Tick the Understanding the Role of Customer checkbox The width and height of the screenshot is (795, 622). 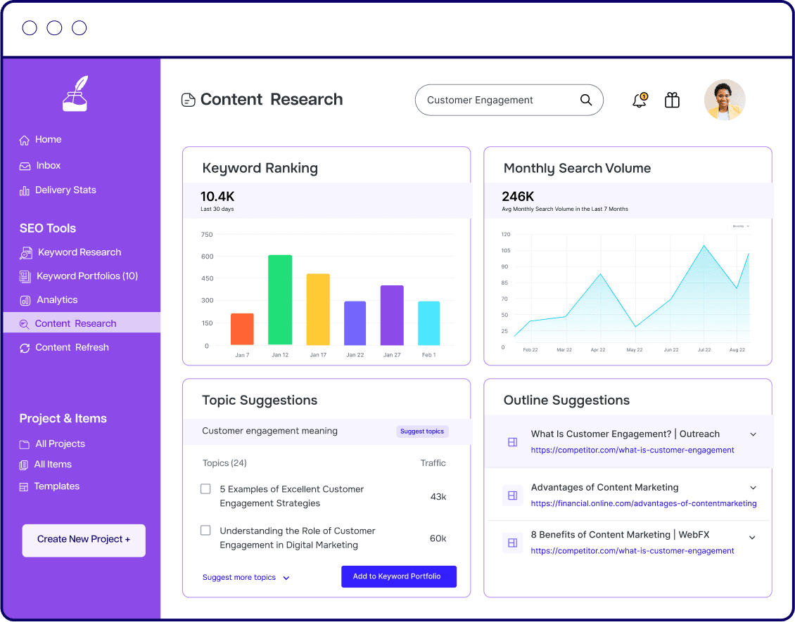point(205,531)
